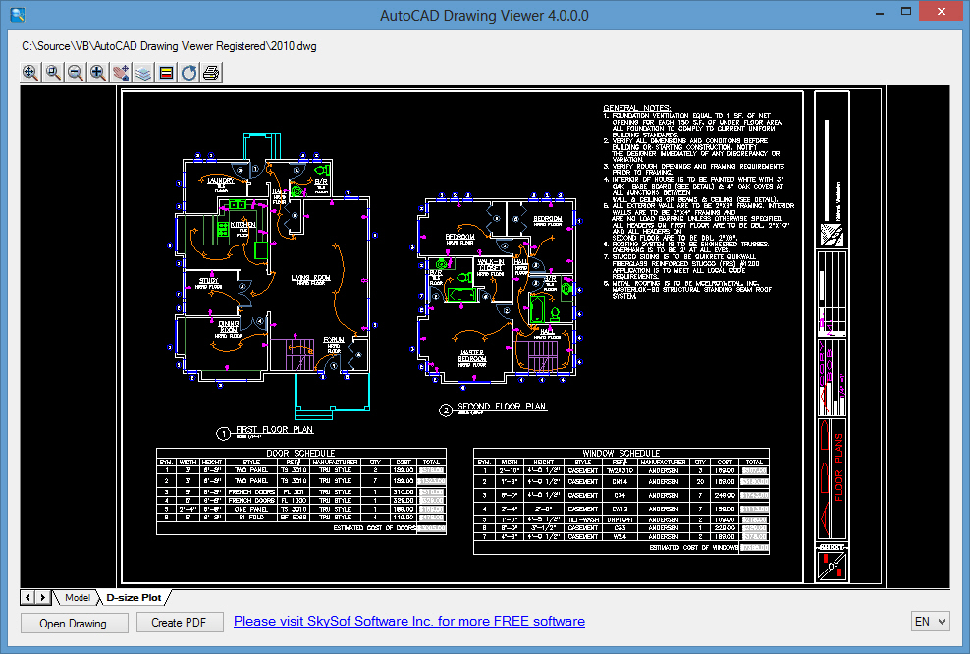
Task: Activate the pan hand tool
Action: point(121,73)
